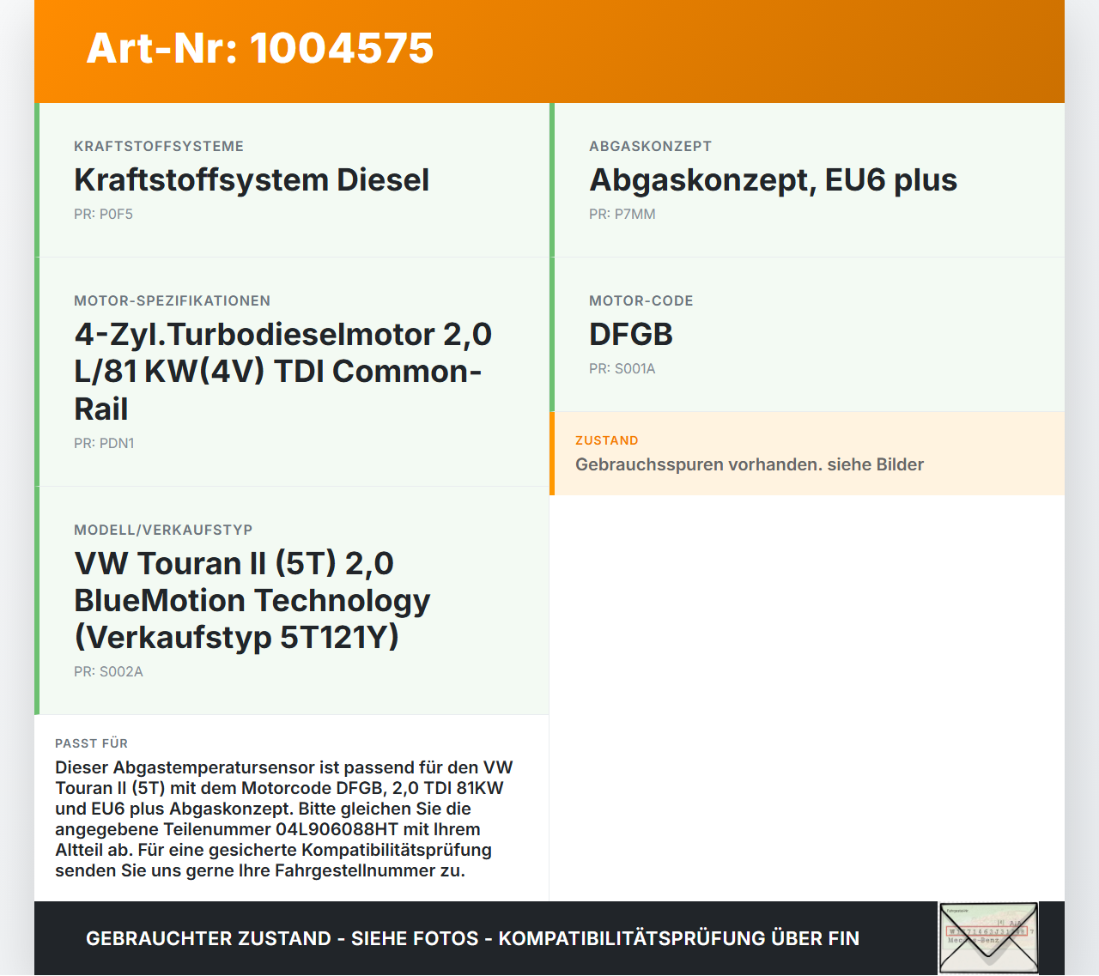Screen dimensions: 1099x976
Task: Click 'Gebrauchsspuren vorhanden. siehe Bilder' text
Action: 750,464
